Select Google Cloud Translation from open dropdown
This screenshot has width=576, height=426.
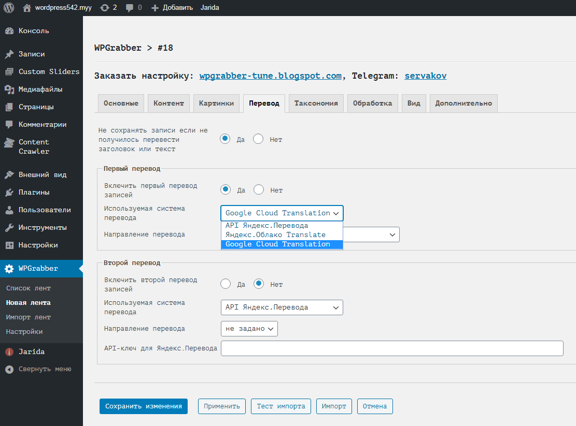pyautogui.click(x=282, y=244)
